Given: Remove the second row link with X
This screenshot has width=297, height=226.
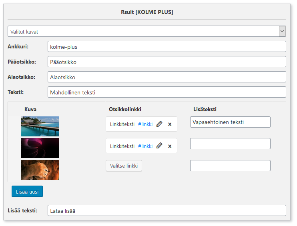Looking at the screenshot, I should pyautogui.click(x=170, y=146).
